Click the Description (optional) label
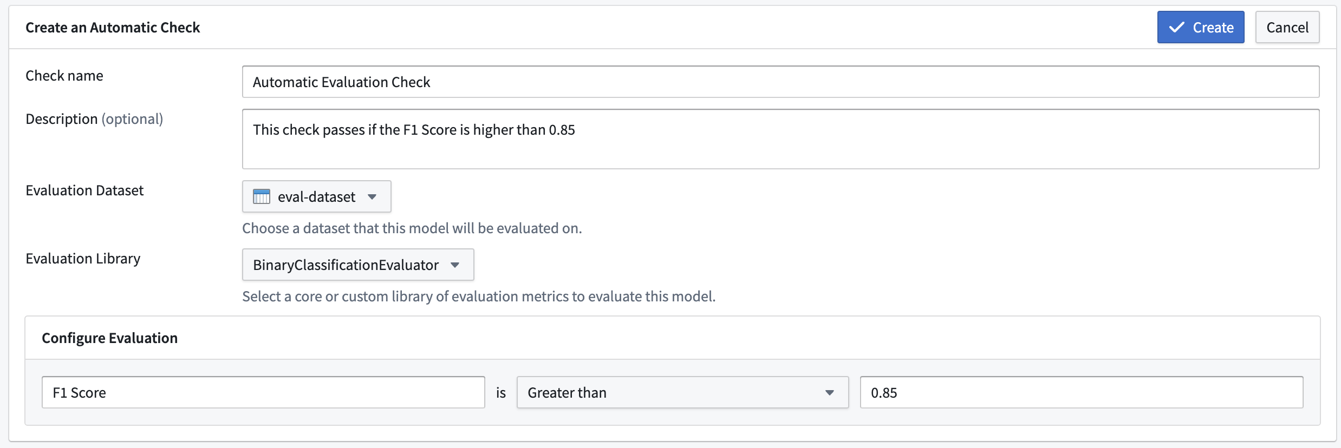 (x=94, y=118)
